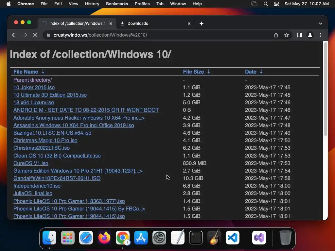Image resolution: width=335 pixels, height=251 pixels.
Task: Open Finder from the Dock
Action: (49, 238)
